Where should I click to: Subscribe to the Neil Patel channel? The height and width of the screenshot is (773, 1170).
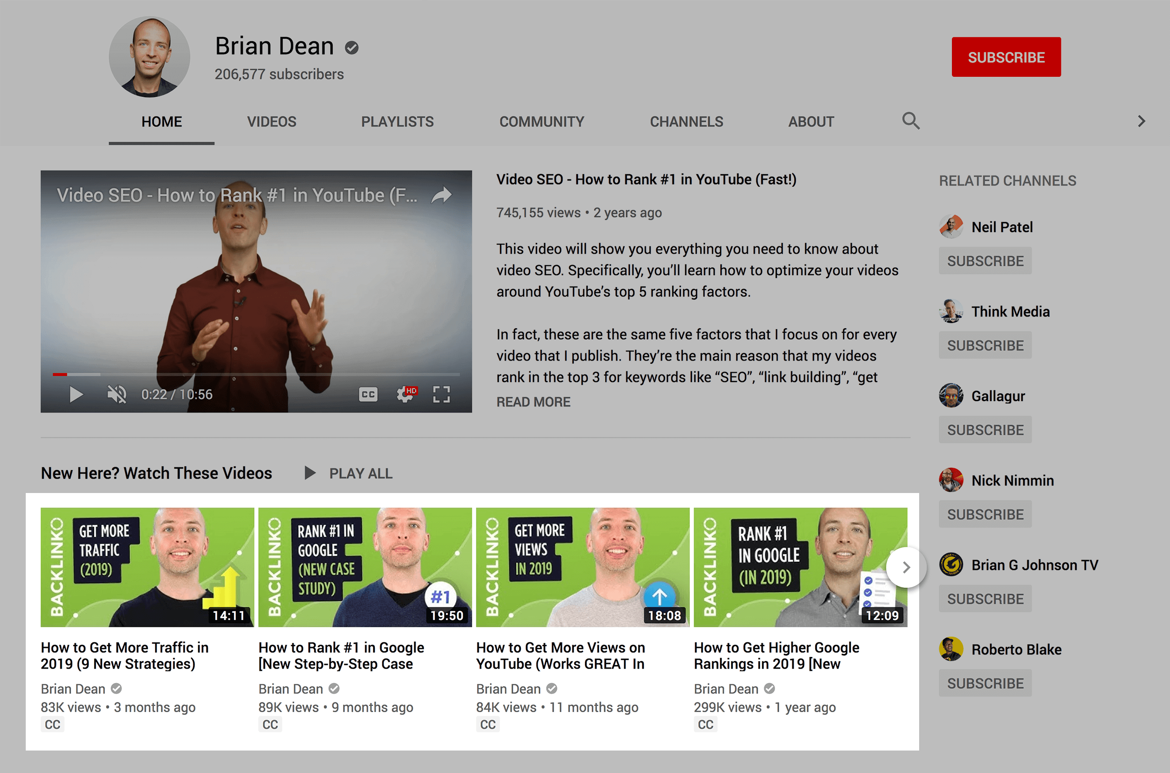click(985, 261)
